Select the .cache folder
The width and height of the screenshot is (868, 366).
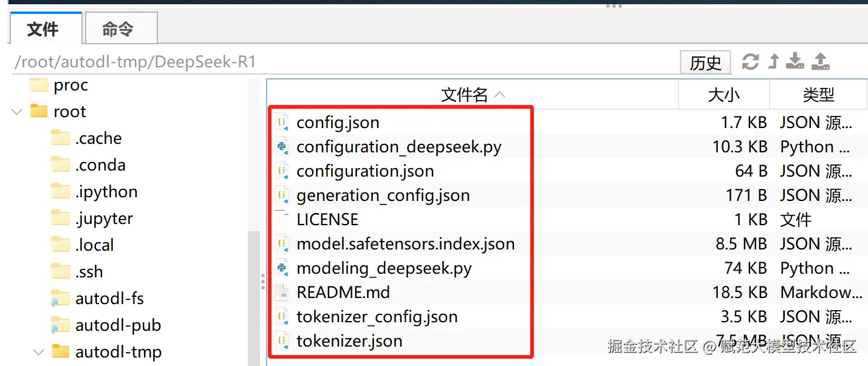98,138
